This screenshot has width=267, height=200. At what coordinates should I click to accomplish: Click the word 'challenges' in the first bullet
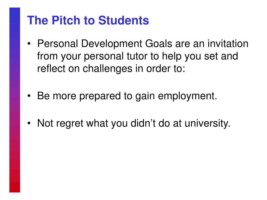107,69
